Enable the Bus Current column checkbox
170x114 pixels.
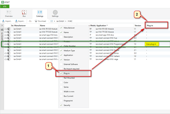click(61, 96)
